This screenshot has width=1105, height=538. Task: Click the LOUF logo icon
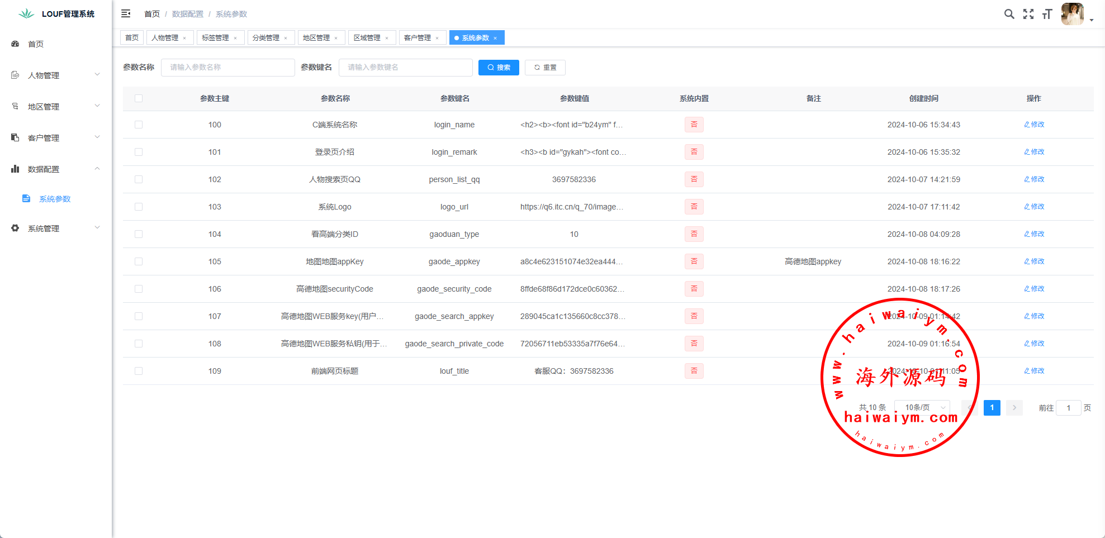(x=26, y=13)
